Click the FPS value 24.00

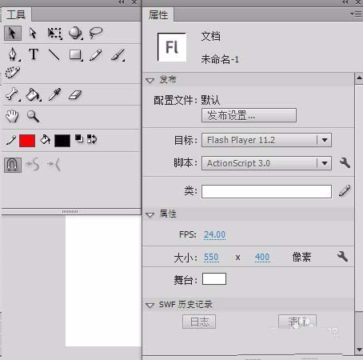coord(214,234)
